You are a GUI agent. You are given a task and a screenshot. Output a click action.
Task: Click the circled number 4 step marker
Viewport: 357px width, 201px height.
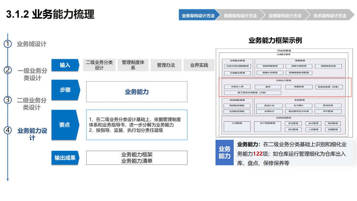(x=8, y=130)
